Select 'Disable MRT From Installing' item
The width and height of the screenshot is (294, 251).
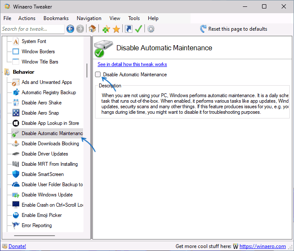pos(50,164)
